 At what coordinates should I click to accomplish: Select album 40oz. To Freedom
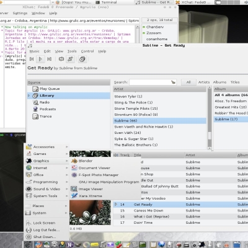231,101
